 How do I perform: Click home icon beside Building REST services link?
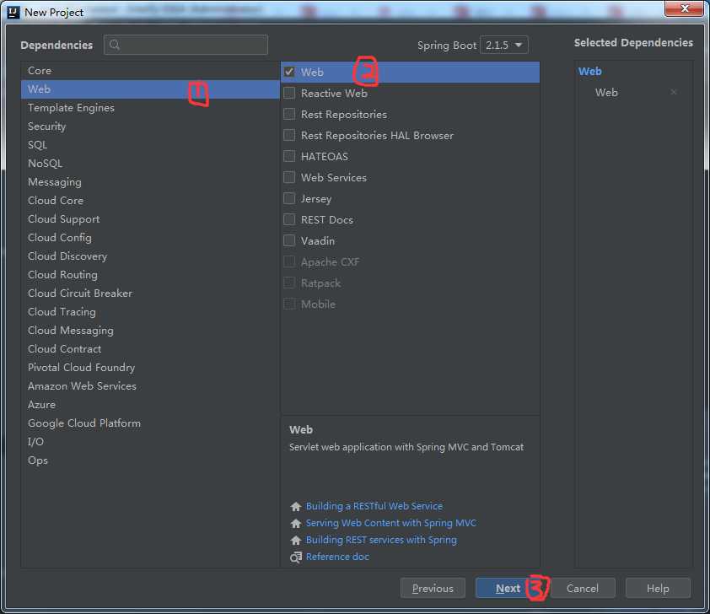296,540
